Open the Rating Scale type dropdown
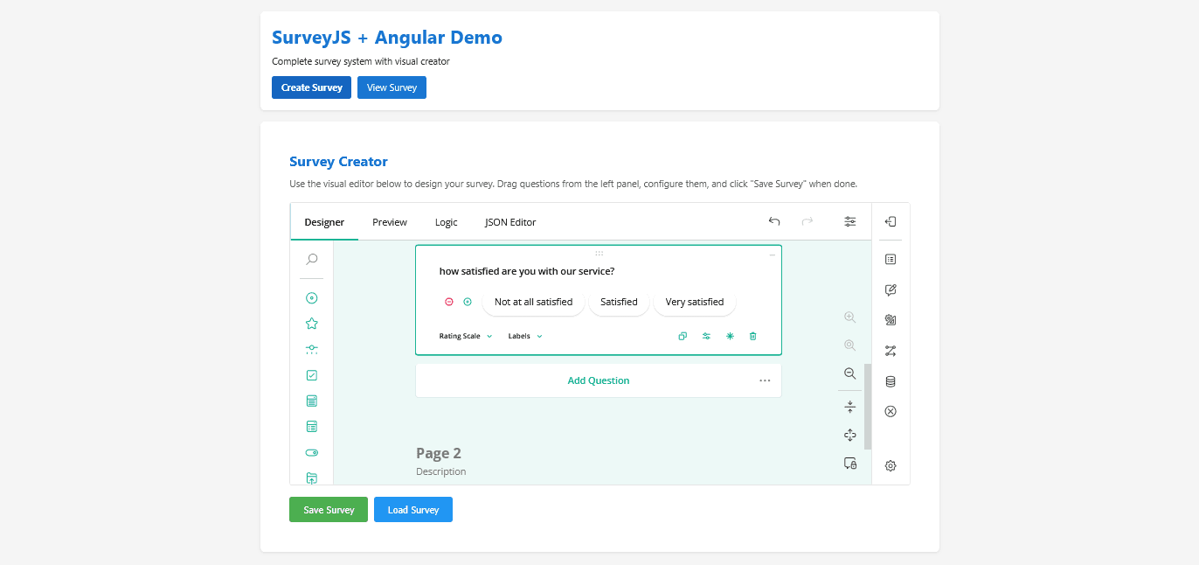 click(466, 336)
